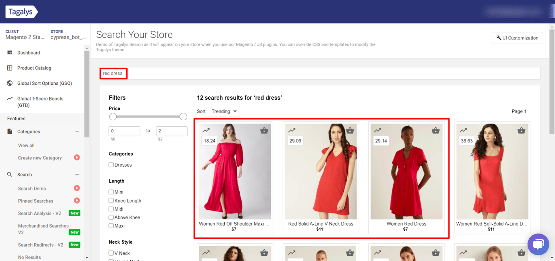Play the Create new Category video icon

click(x=77, y=157)
